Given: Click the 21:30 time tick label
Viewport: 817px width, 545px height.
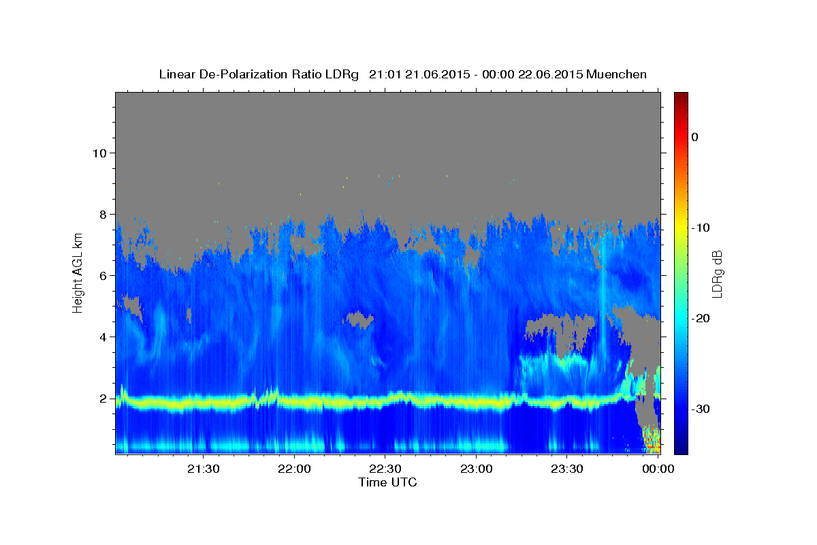Looking at the screenshot, I should [203, 469].
